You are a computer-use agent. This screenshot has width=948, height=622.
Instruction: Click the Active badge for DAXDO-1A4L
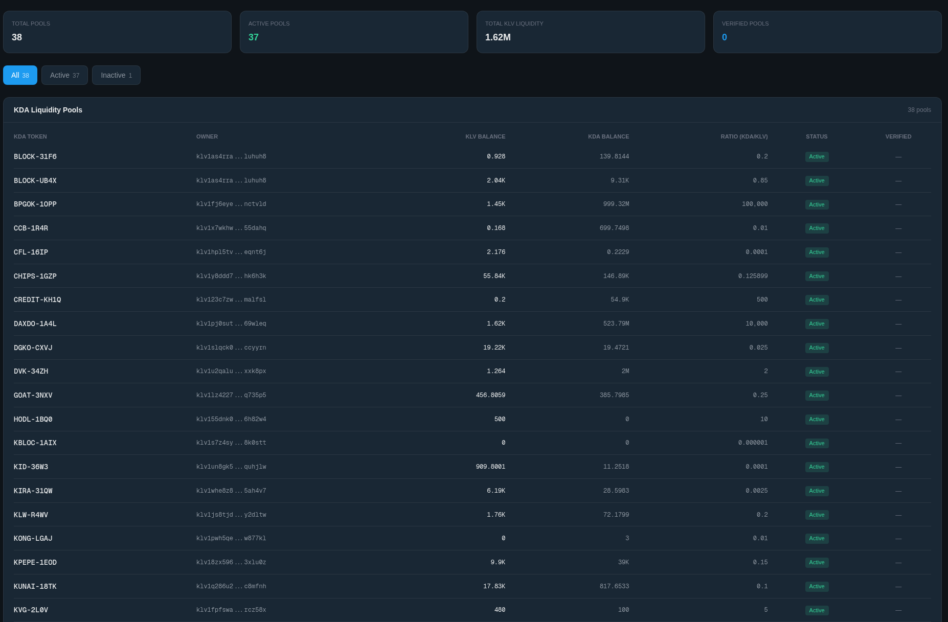[x=817, y=324]
